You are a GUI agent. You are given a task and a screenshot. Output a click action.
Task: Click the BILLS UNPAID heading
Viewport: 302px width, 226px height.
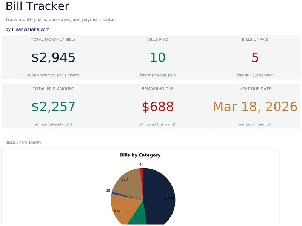coord(255,39)
